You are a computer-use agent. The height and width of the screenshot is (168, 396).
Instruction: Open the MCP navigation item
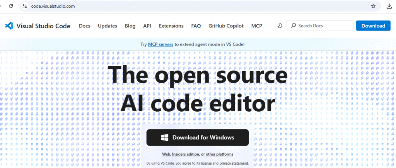(257, 26)
